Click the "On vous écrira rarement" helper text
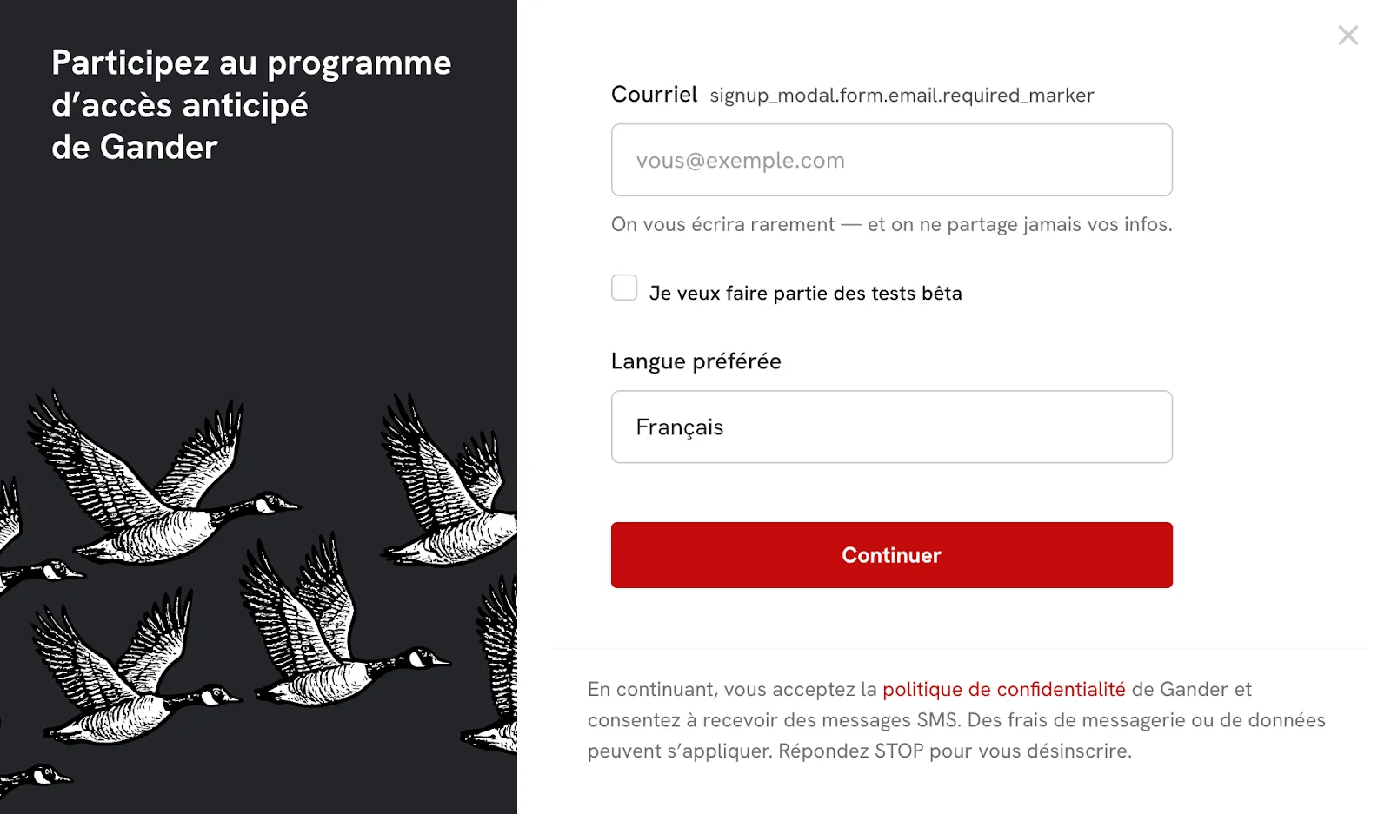Image resolution: width=1391 pixels, height=814 pixels. point(891,224)
